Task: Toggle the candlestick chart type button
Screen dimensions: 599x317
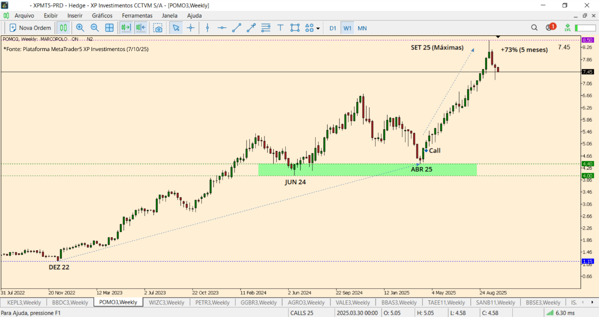Action: (x=63, y=28)
